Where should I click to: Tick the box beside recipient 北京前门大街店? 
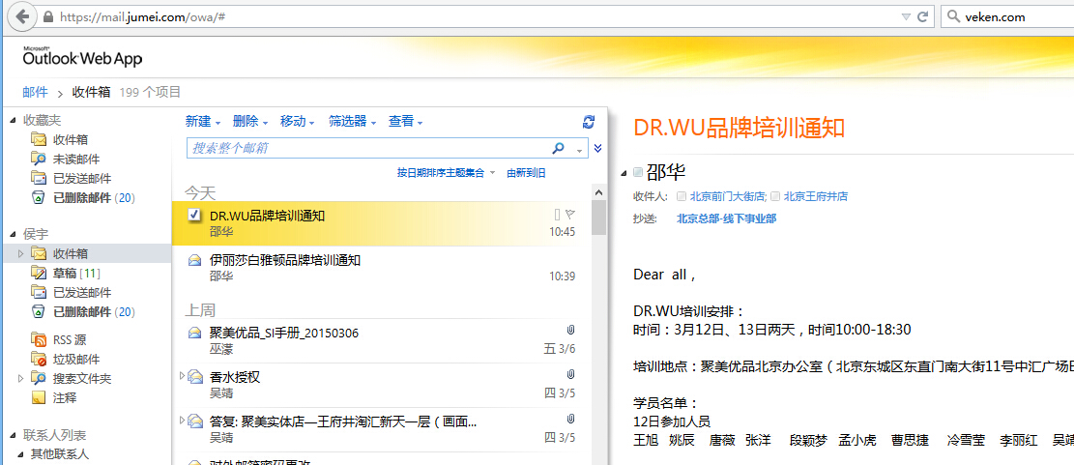[x=681, y=196]
